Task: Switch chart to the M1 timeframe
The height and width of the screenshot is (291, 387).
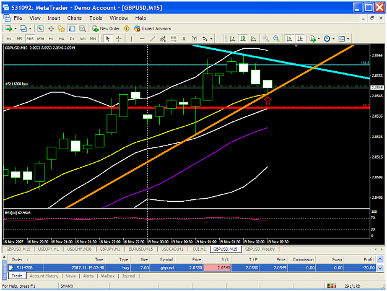Action: coord(9,39)
